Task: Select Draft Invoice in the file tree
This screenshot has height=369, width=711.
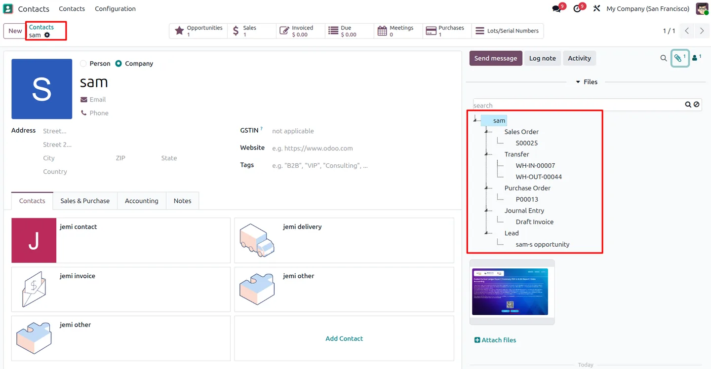Action: [x=534, y=222]
